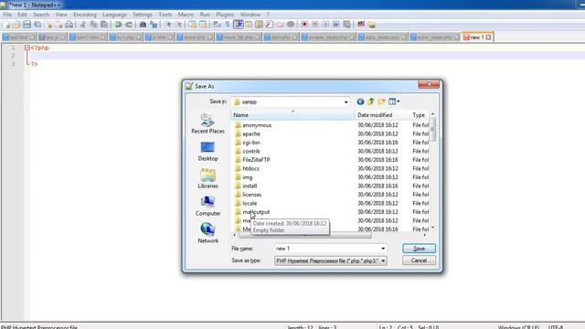
Task: Expand the File name dropdown arrow
Action: [383, 249]
